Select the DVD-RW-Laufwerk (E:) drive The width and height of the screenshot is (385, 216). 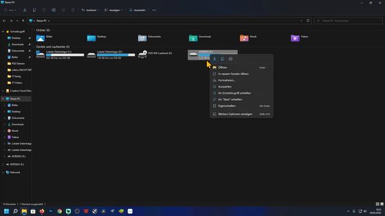click(x=155, y=55)
